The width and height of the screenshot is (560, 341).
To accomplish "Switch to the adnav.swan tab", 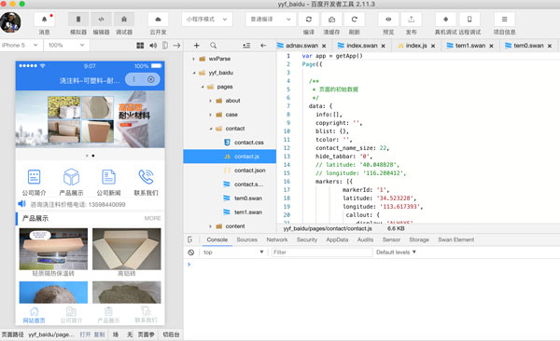I will point(301,46).
